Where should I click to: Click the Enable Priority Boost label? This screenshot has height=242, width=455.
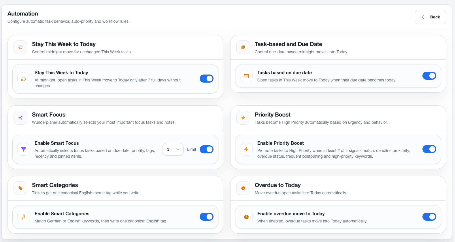[x=280, y=143]
